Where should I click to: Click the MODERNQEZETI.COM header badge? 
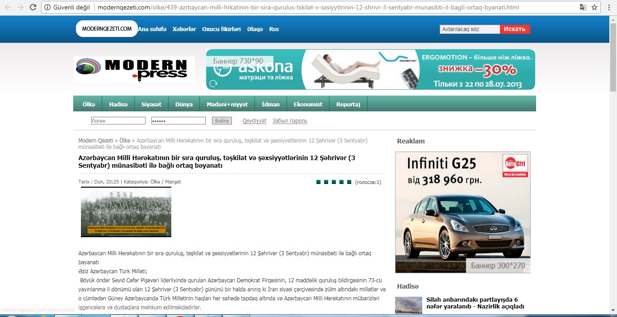[107, 29]
